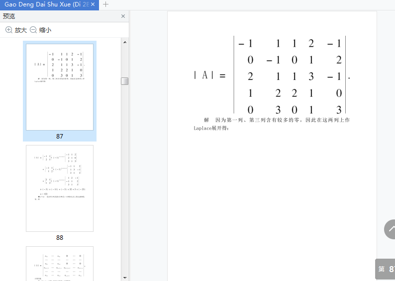Click the zoom in magnifier icon
The image size is (395, 281).
(x=9, y=30)
